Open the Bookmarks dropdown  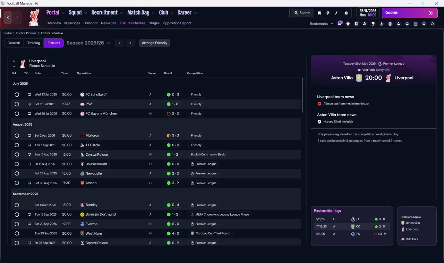pos(322,24)
